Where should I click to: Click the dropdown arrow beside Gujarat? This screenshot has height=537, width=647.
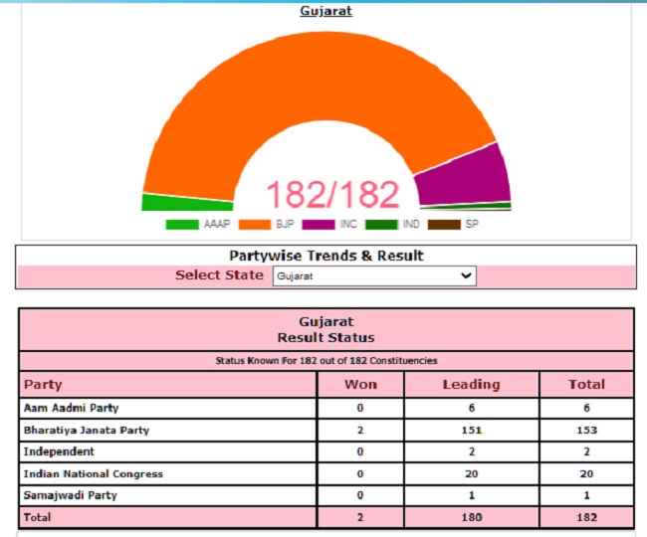pyautogui.click(x=467, y=275)
